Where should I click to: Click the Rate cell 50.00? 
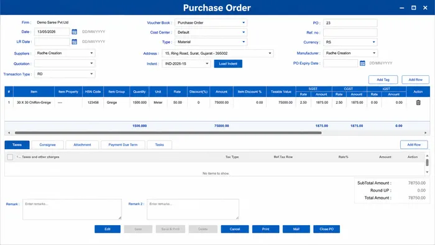[x=178, y=103]
